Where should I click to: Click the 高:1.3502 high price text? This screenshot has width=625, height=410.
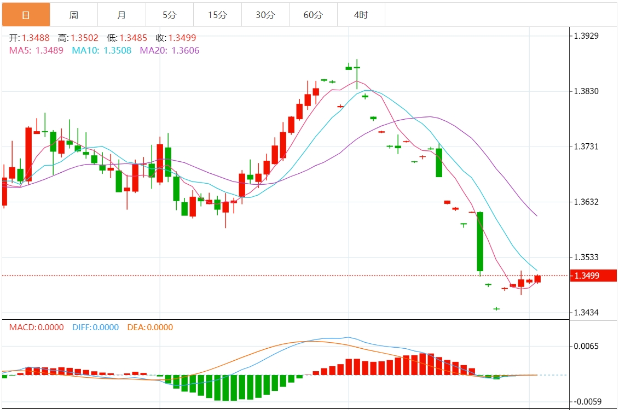tap(78, 38)
